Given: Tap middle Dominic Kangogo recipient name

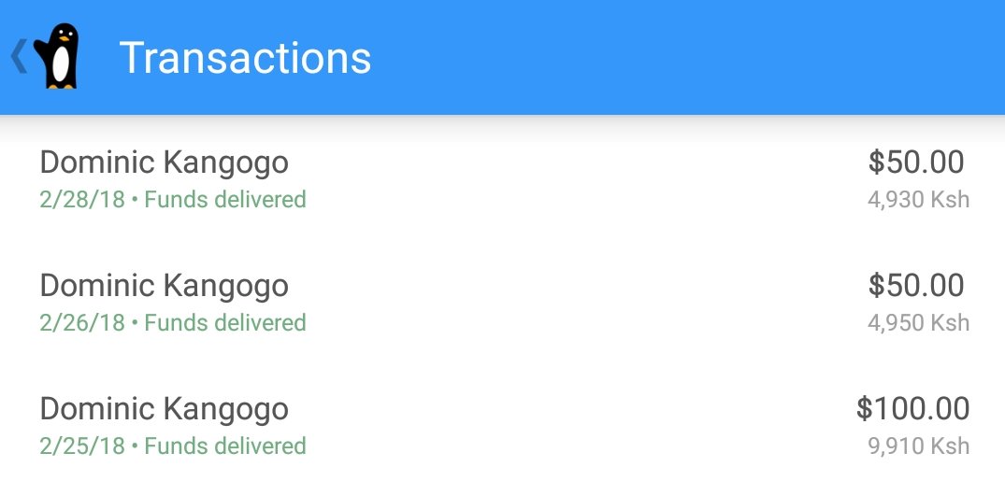Looking at the screenshot, I should (165, 286).
